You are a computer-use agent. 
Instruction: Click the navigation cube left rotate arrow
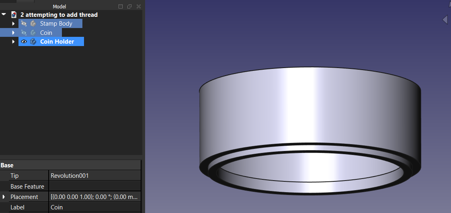point(445,19)
